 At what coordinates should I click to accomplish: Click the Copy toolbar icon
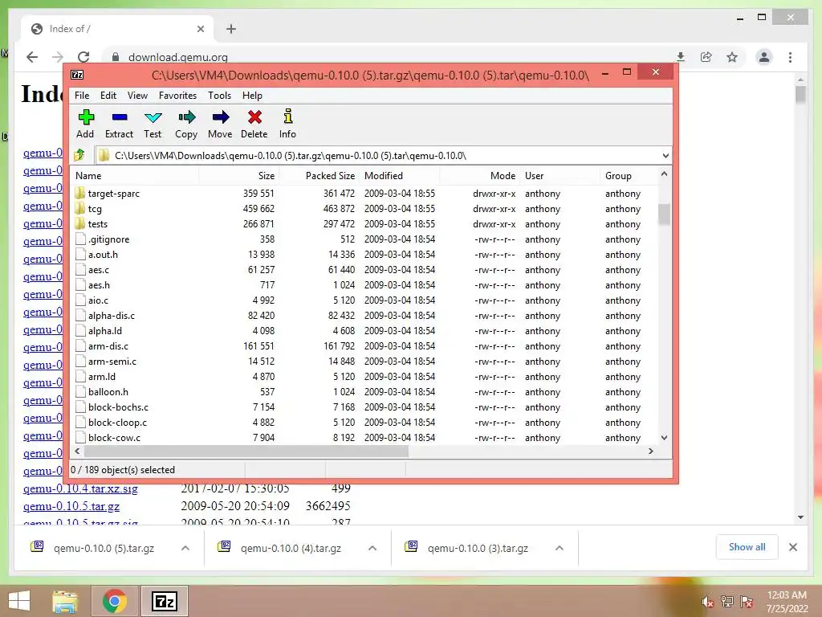click(186, 117)
